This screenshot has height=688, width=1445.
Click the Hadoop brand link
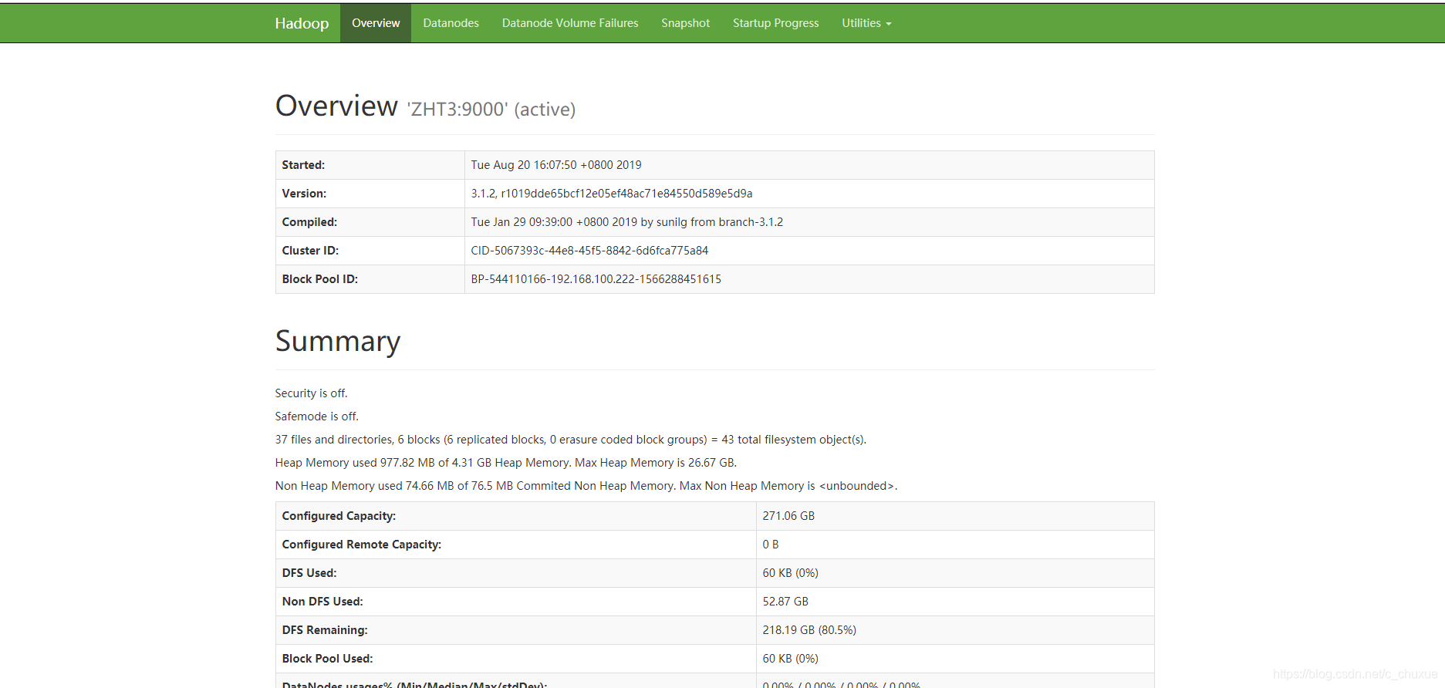302,23
